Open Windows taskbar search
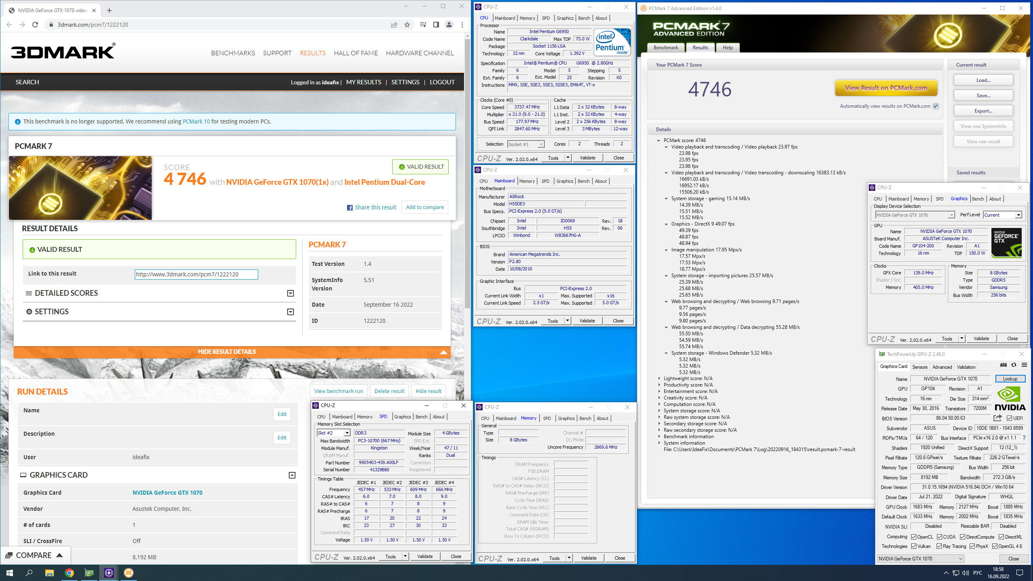The width and height of the screenshot is (1033, 581). (x=29, y=573)
